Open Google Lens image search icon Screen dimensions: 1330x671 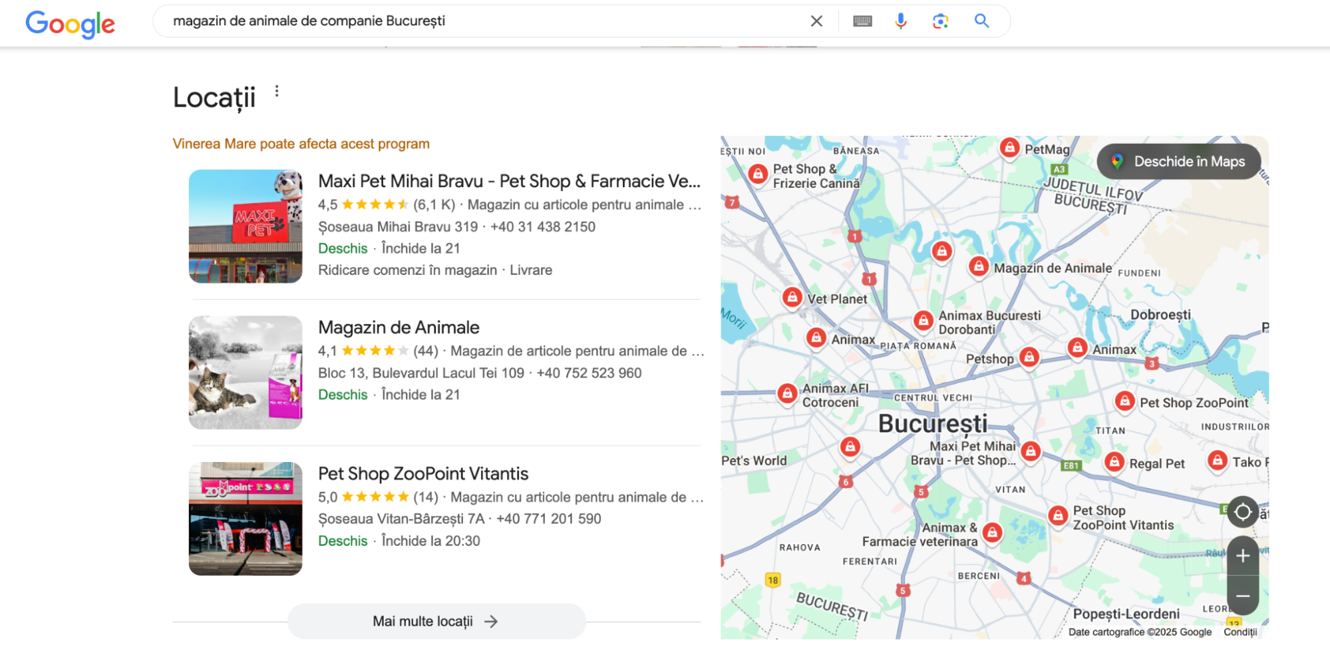click(940, 21)
